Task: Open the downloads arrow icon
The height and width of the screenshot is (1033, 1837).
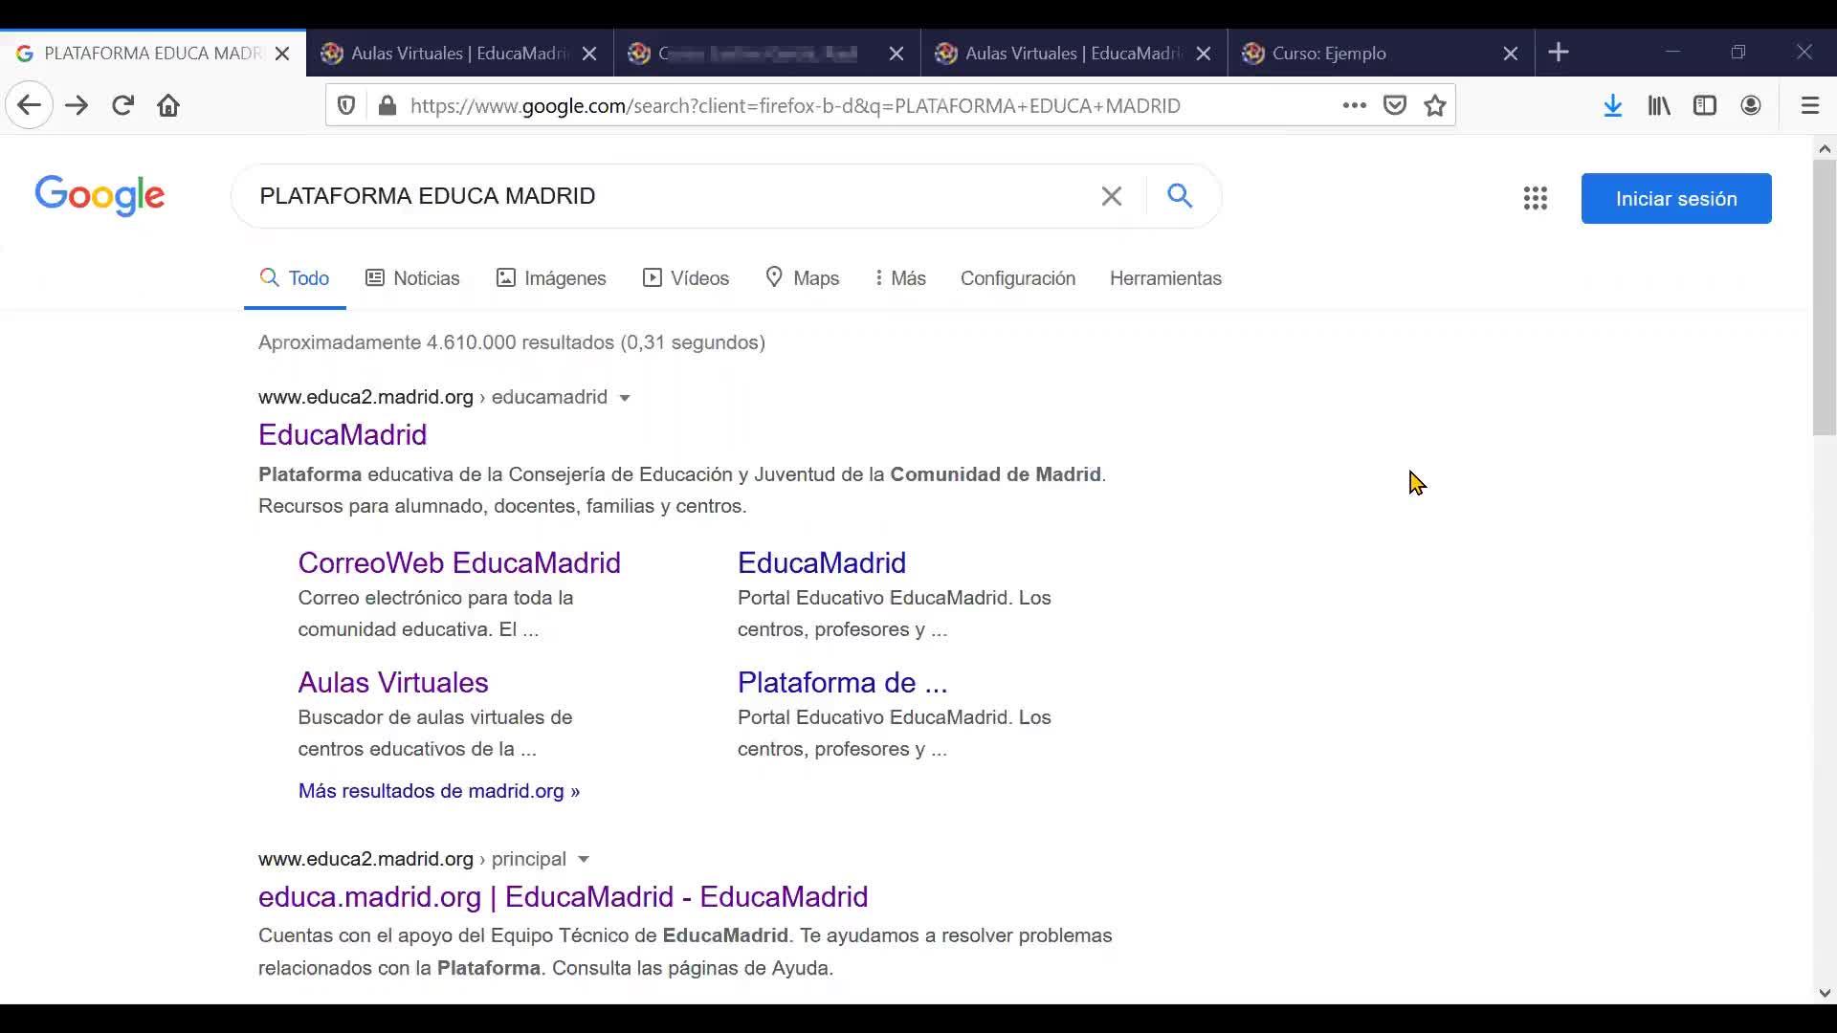Action: click(x=1613, y=105)
